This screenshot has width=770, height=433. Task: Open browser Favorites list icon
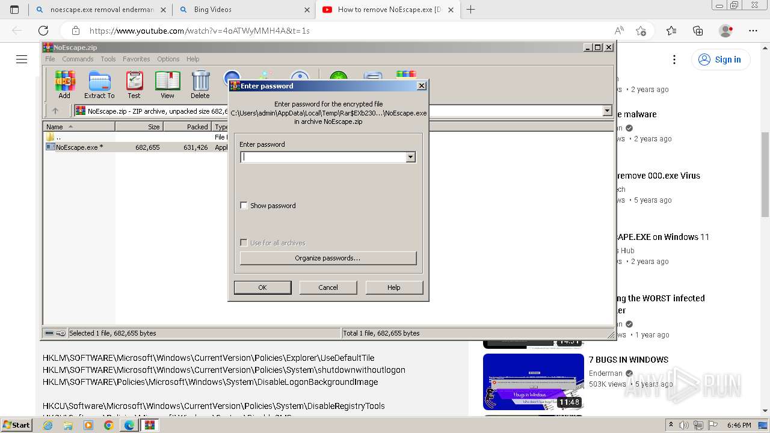pyautogui.click(x=671, y=31)
